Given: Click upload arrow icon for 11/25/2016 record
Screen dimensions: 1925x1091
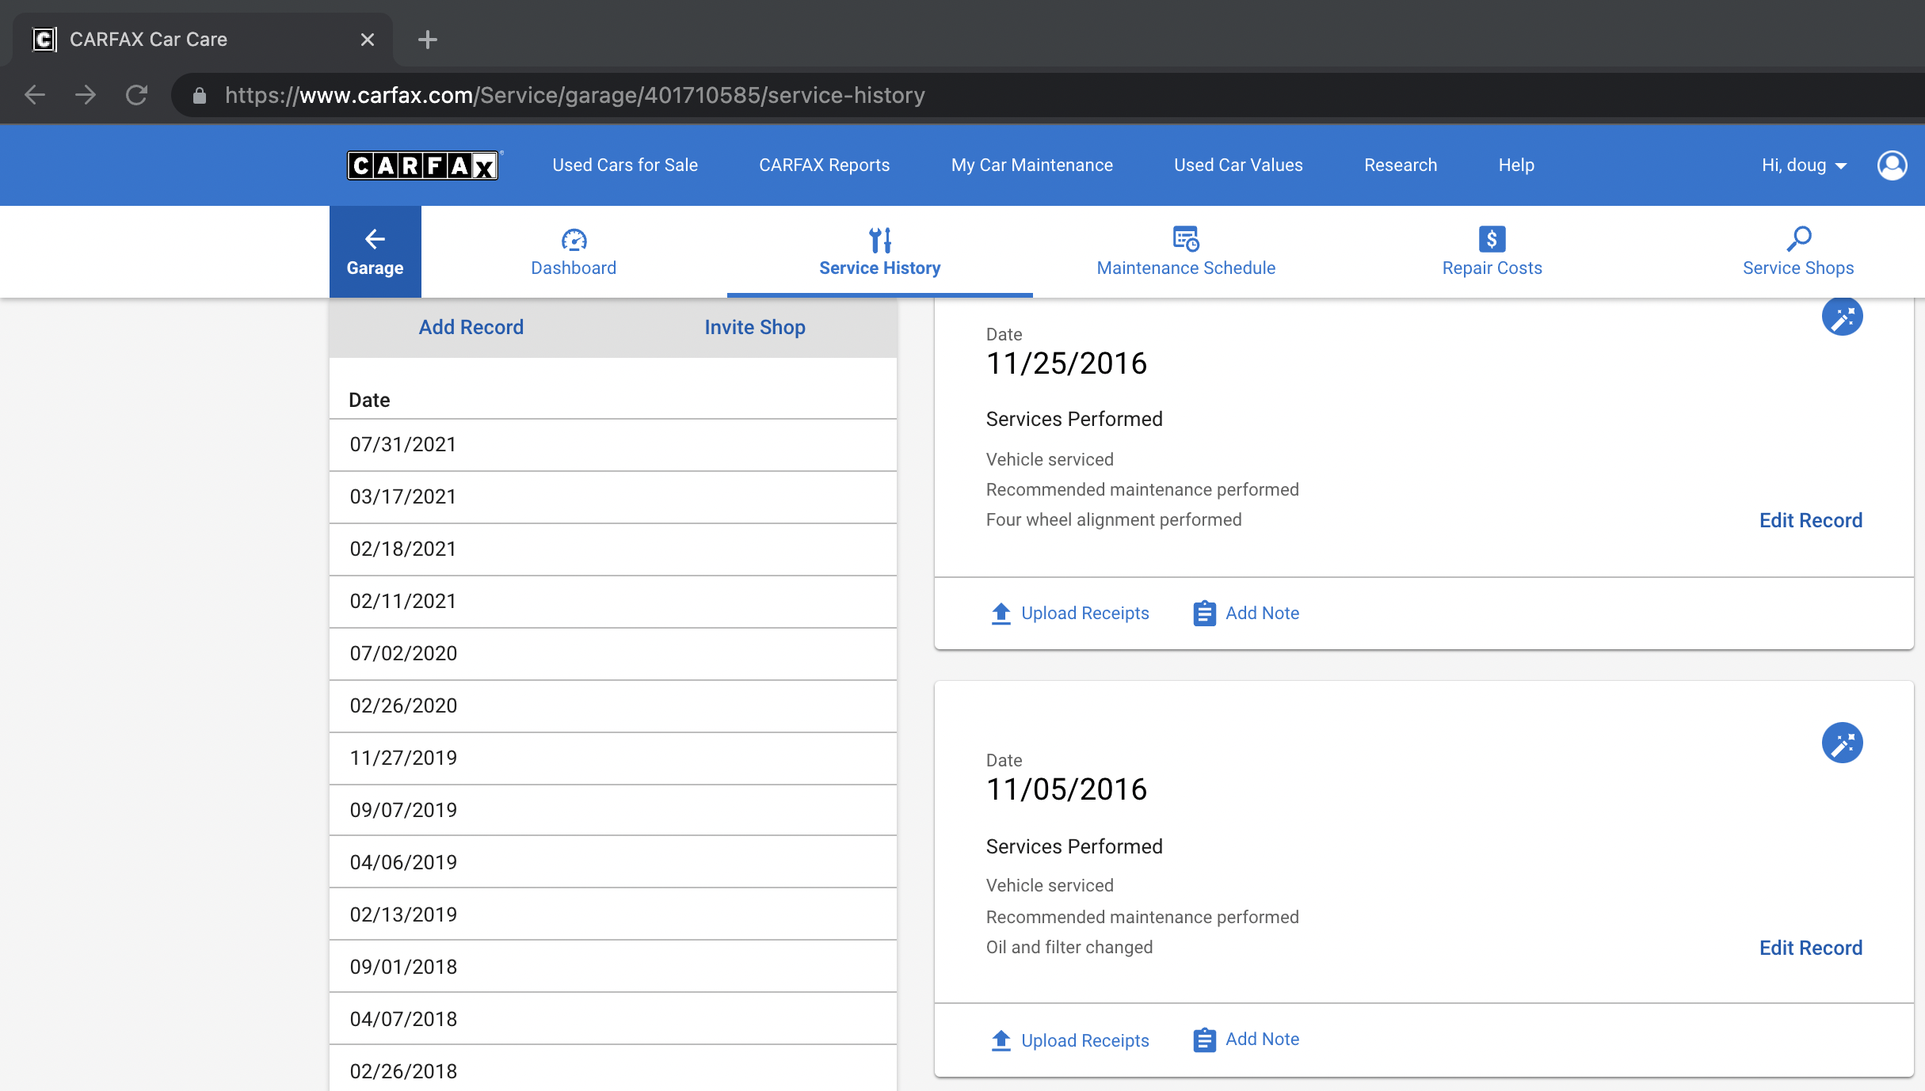Looking at the screenshot, I should 1001,614.
